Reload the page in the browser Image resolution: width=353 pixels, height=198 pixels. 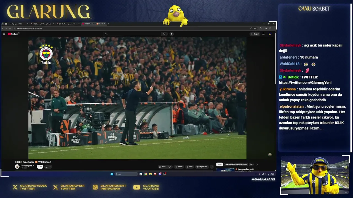click(10, 28)
